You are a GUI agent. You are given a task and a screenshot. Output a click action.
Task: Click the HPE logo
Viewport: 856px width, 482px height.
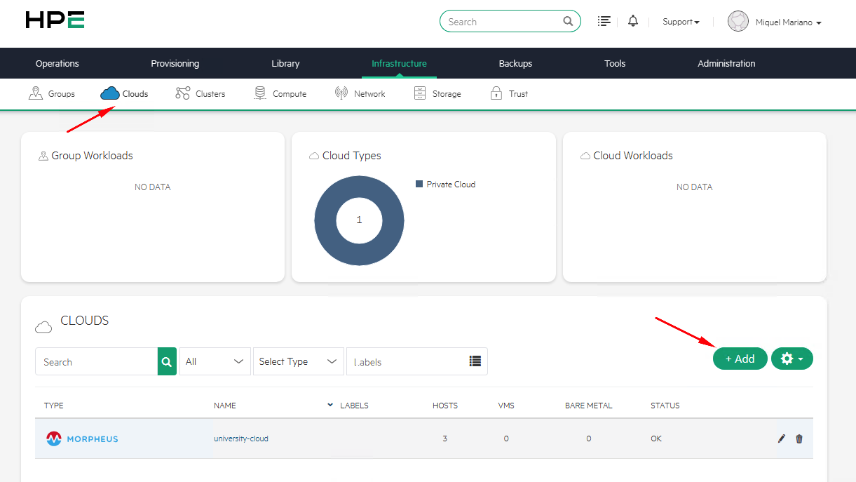click(x=55, y=20)
